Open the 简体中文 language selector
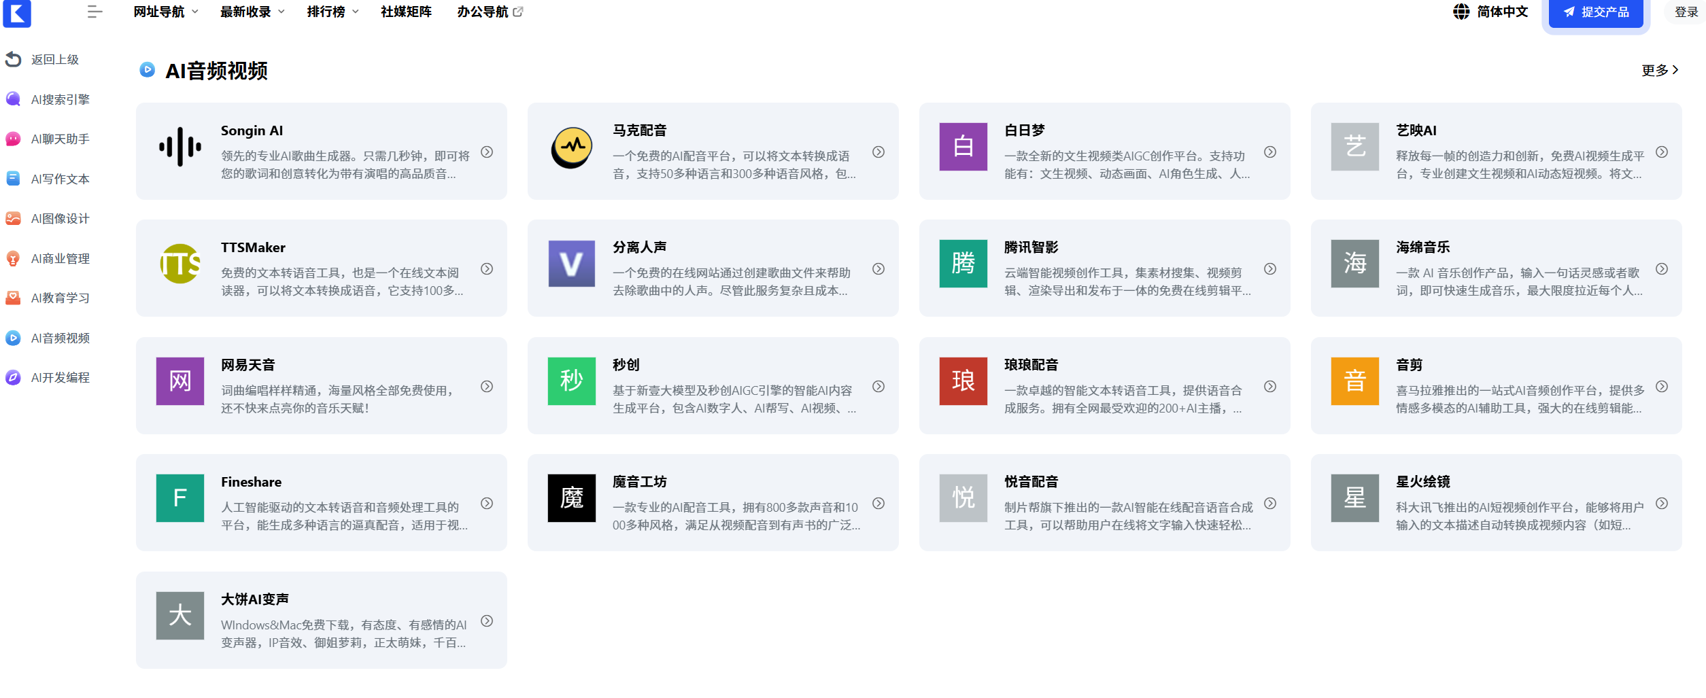 click(x=1490, y=12)
